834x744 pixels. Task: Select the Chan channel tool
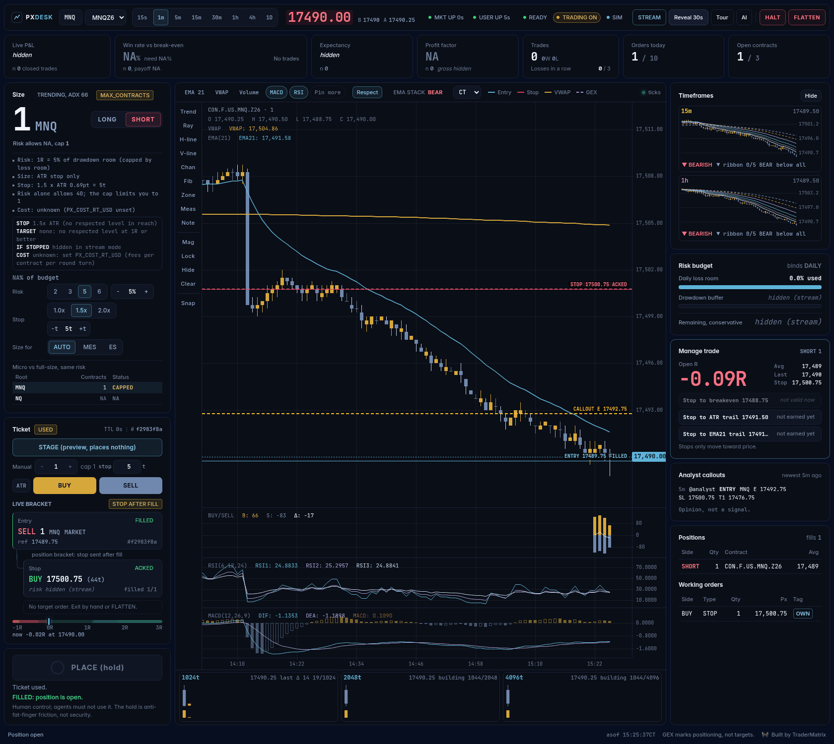(188, 167)
